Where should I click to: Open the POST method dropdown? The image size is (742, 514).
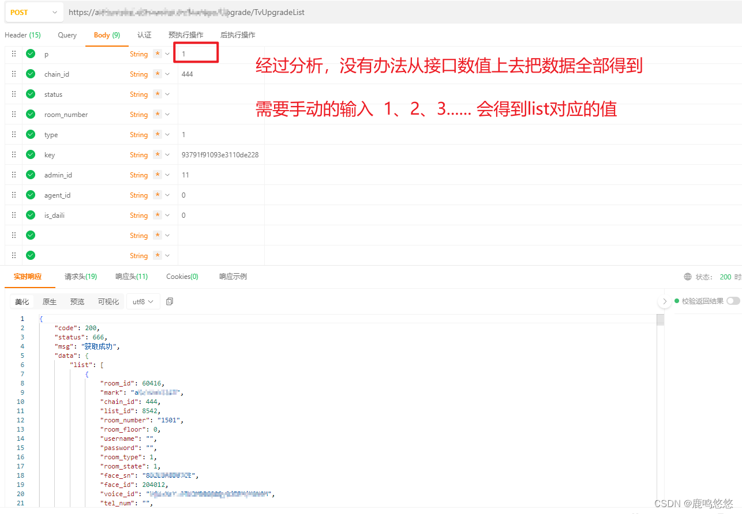pyautogui.click(x=34, y=12)
